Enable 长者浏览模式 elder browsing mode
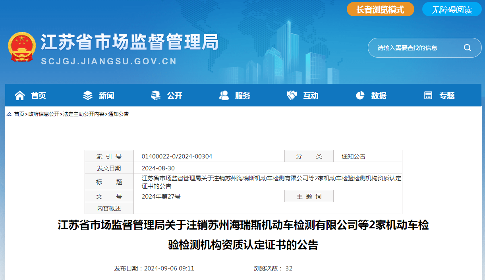The width and height of the screenshot is (485, 280). [380, 10]
